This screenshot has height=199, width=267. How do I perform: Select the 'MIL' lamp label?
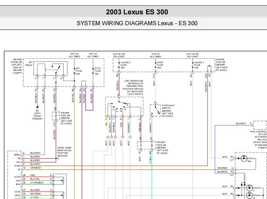(x=249, y=161)
